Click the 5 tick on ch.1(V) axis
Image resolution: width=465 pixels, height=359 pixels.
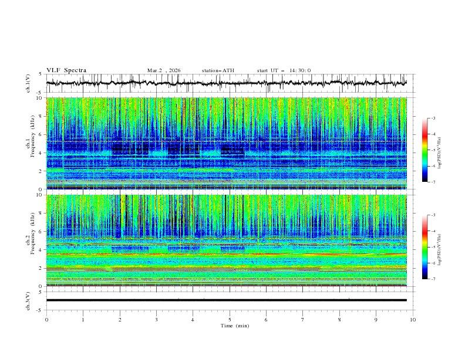[41, 74]
